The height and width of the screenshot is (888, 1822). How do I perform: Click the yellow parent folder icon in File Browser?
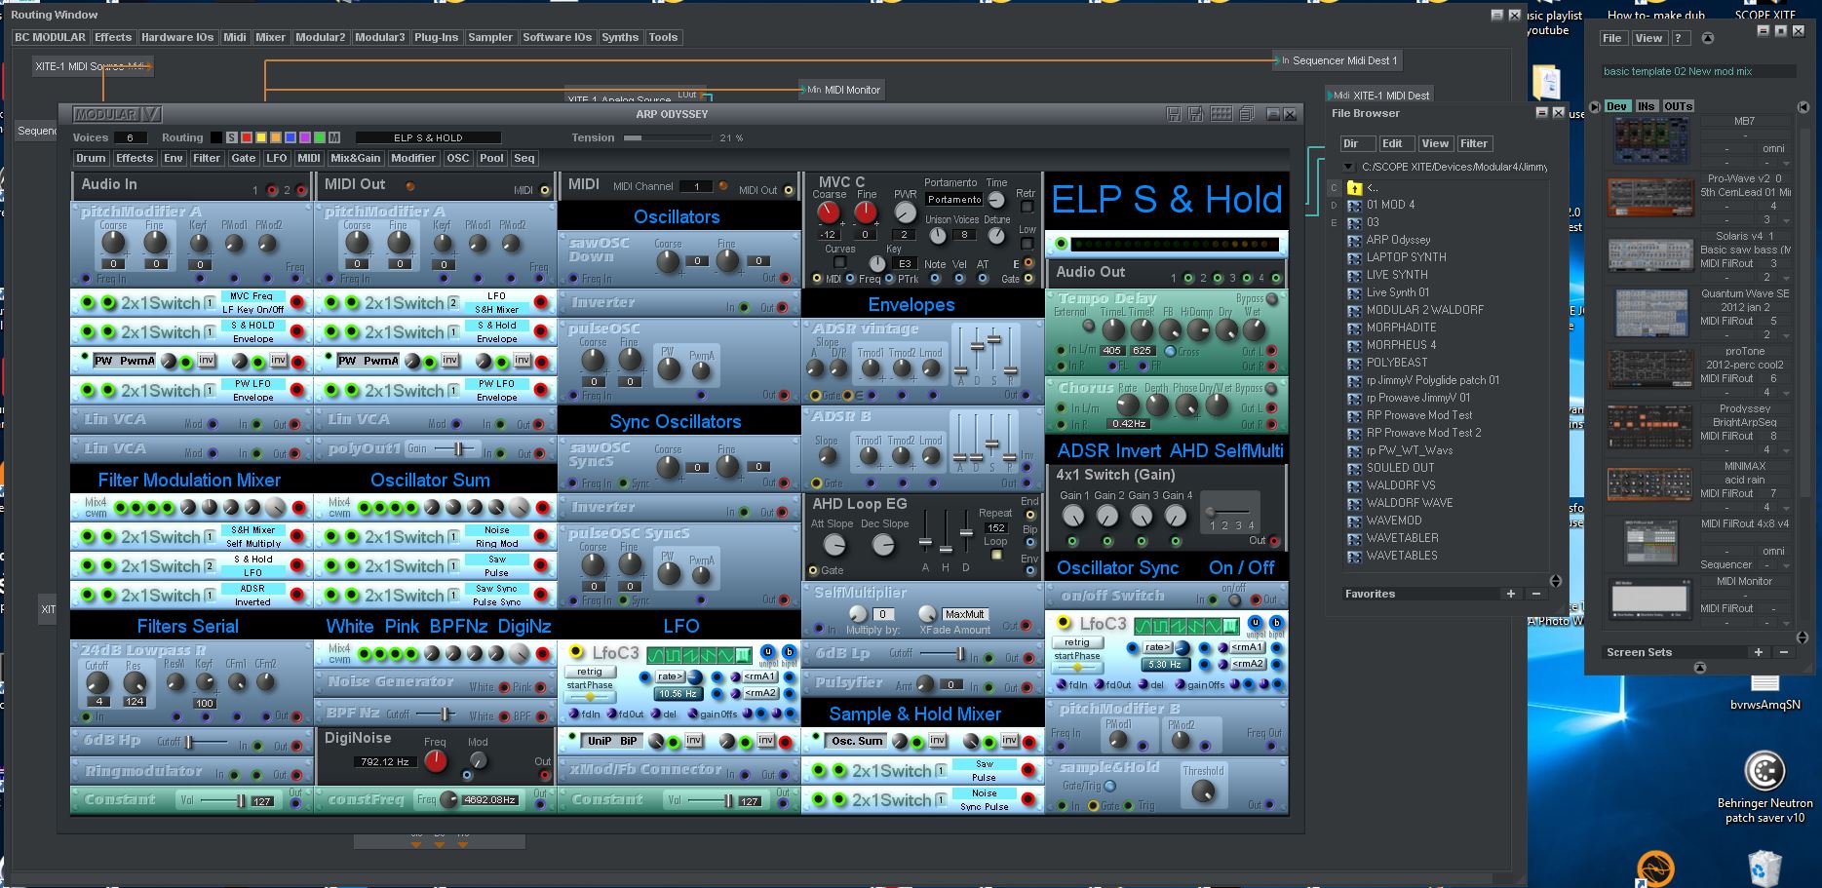pos(1354,187)
